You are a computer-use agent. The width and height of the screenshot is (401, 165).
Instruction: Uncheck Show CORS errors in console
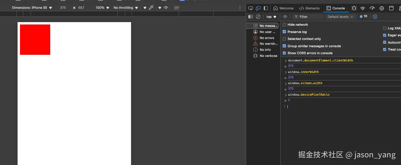point(284,53)
